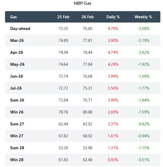Click the "Daily %" column header
This screenshot has height=167, width=163.
click(113, 17)
